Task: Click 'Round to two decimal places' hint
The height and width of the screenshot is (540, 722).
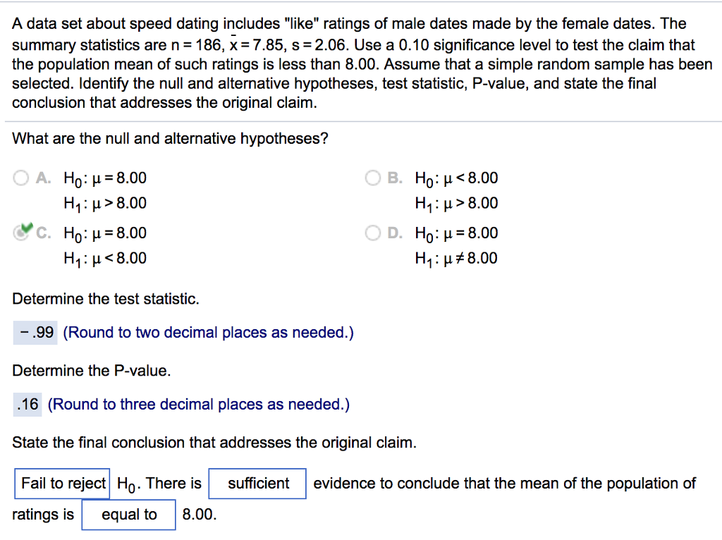Action: click(x=208, y=333)
